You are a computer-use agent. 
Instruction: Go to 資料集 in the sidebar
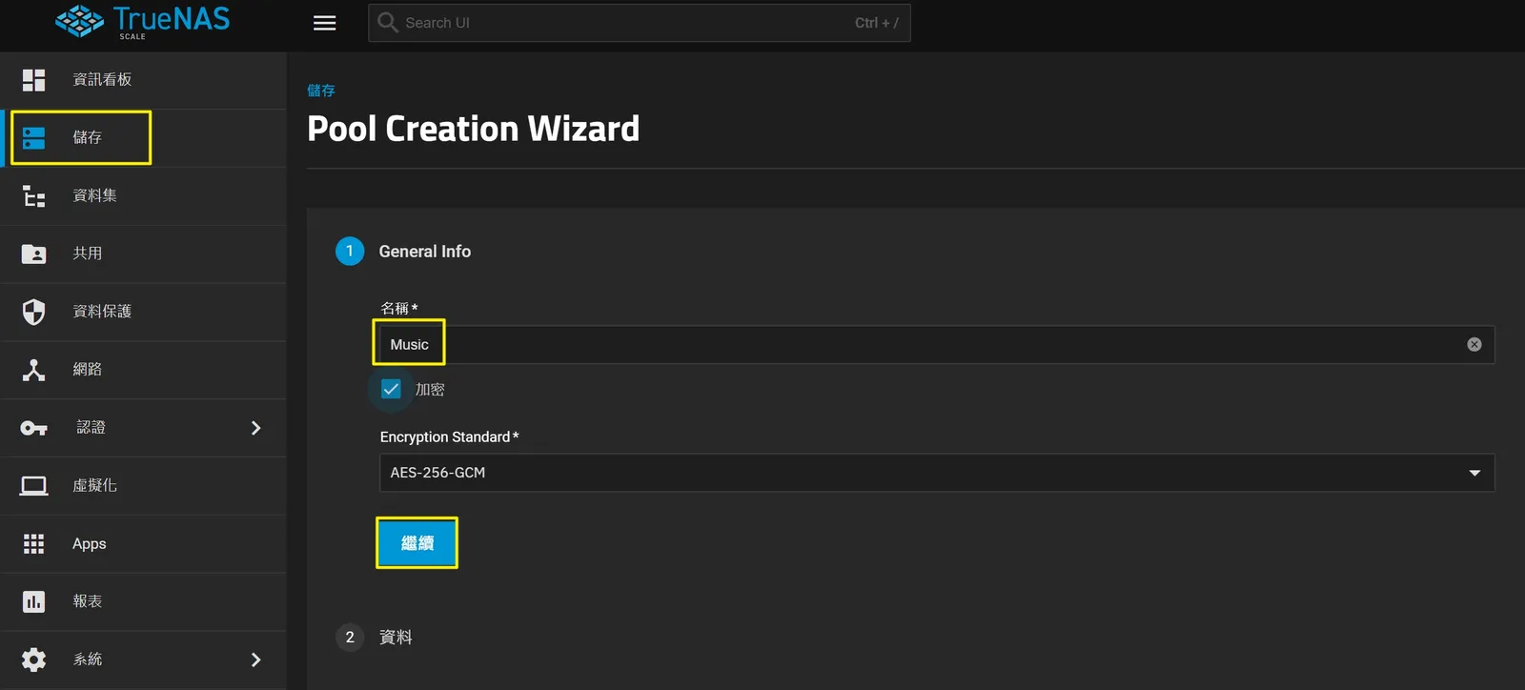(143, 196)
